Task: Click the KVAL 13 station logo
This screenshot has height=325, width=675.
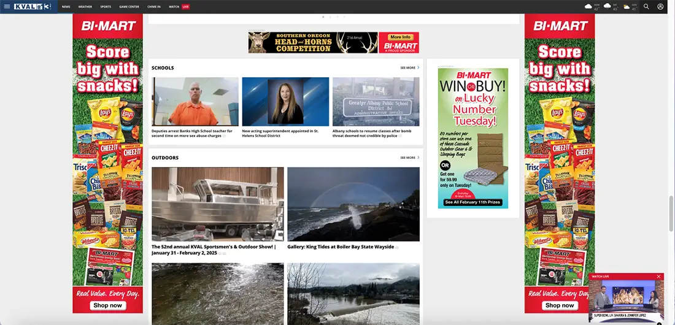Action: [33, 7]
